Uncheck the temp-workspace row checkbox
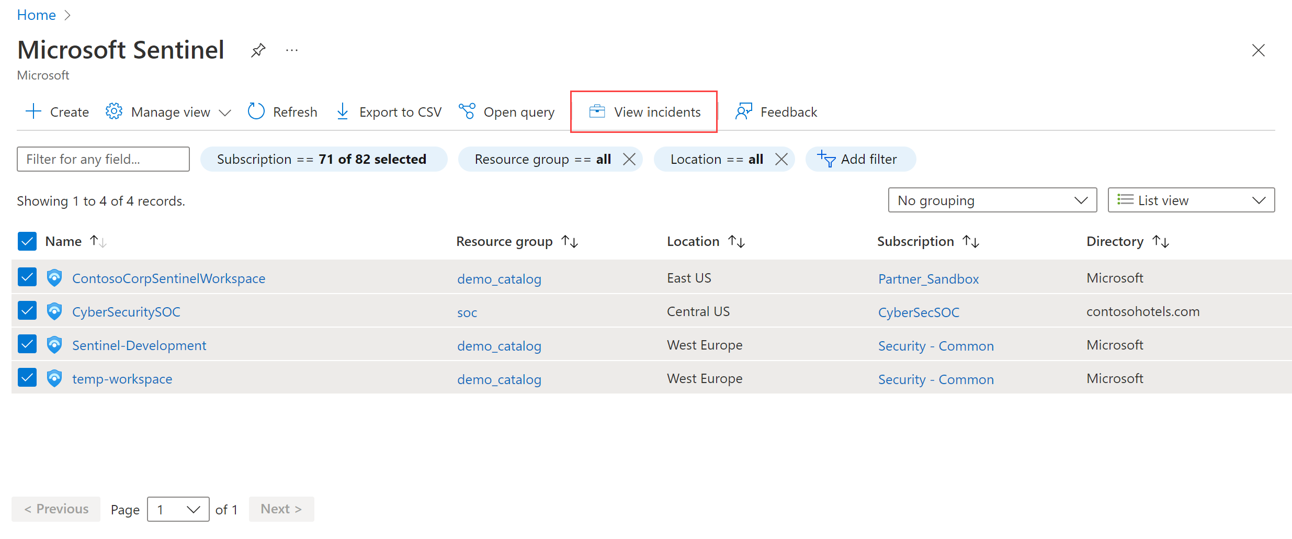The width and height of the screenshot is (1292, 539). 27,377
